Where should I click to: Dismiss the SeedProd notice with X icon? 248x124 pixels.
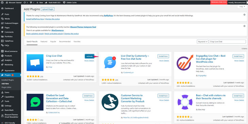point(244,15)
